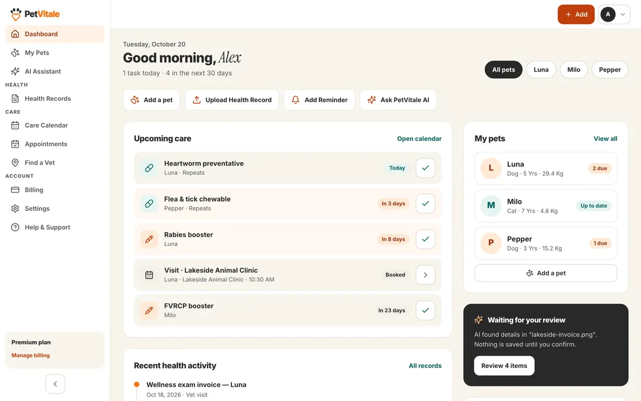Open Lakeside Animal Clinic visit arrow

click(425, 275)
